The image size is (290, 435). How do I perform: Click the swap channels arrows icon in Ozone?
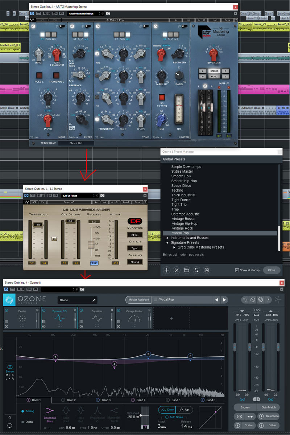[x=250, y=416]
